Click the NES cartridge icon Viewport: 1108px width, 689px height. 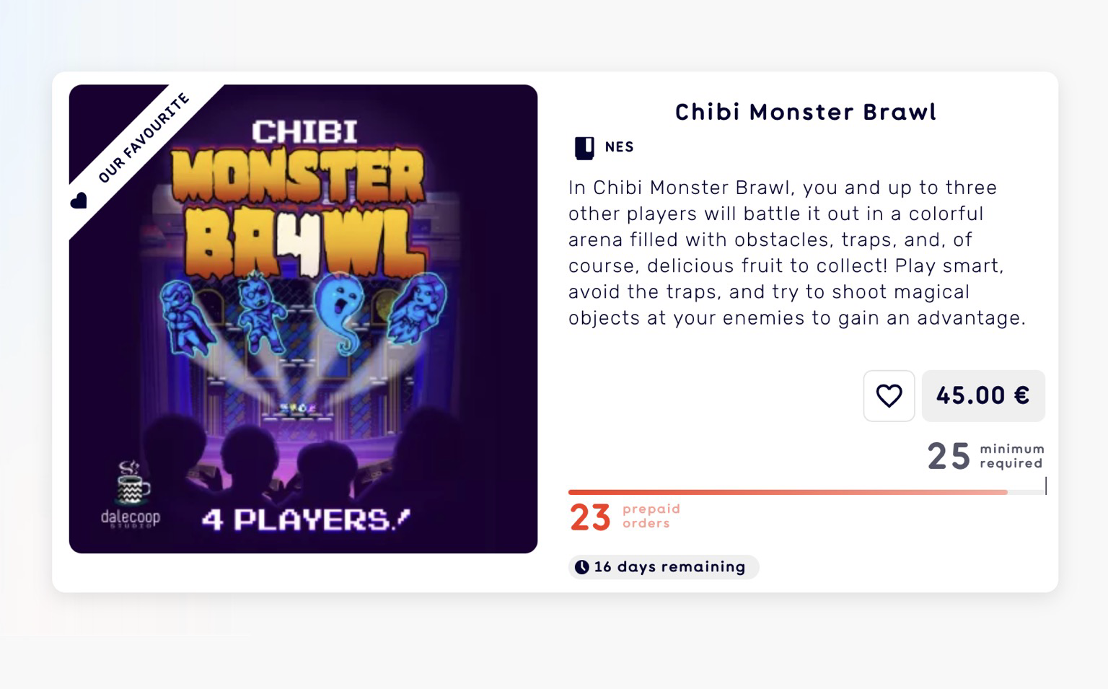tap(584, 148)
